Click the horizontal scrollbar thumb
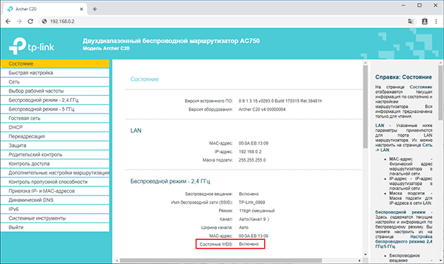Screen dimensions: 444x264 (x=221, y=260)
